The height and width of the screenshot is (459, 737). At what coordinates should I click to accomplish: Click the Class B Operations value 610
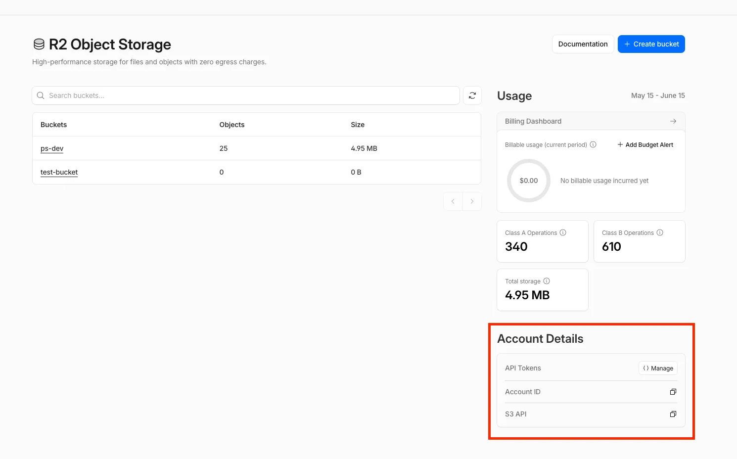[611, 247]
